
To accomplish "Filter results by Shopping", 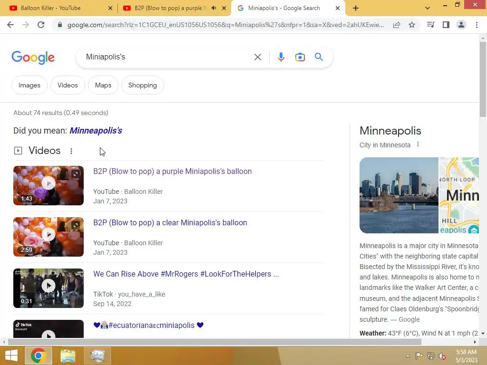I will tap(143, 85).
